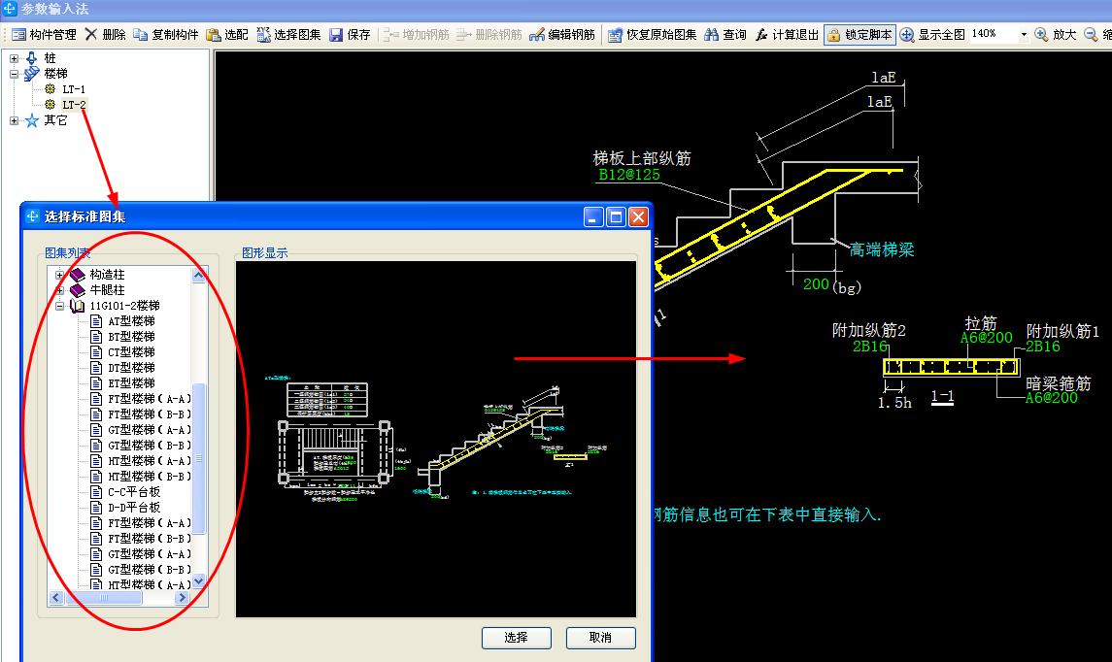Click the 2B16 value under 附加纵筋2
1112x662 pixels.
pyautogui.click(x=870, y=347)
